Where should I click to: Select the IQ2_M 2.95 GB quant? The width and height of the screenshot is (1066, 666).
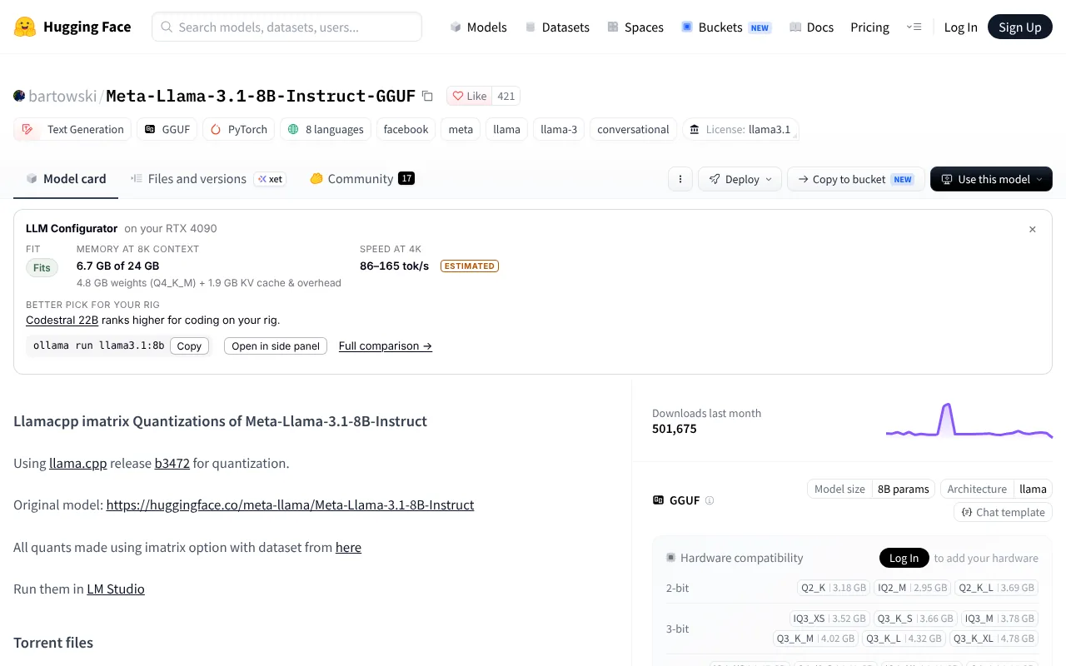coord(912,588)
